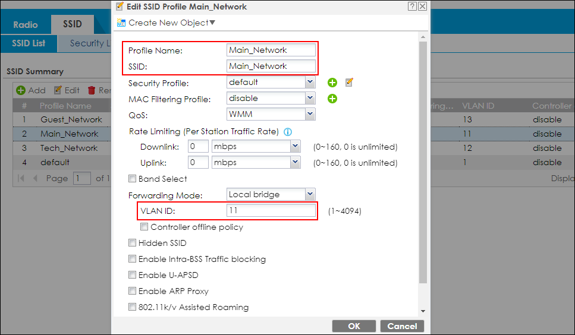This screenshot has width=575, height=335.
Task: Open the dialog help question mark icon
Action: point(412,6)
